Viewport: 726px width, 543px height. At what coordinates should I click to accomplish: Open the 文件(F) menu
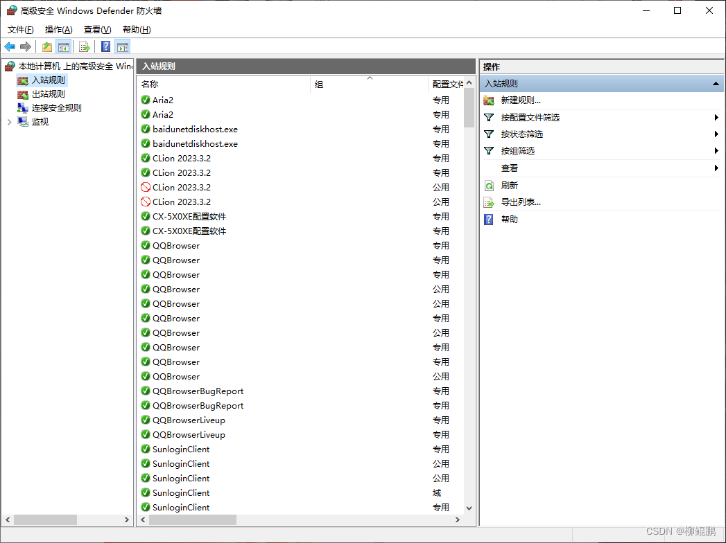20,30
